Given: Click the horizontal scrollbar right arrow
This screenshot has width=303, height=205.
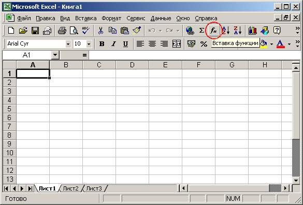Looking at the screenshot, I should pyautogui.click(x=285, y=188).
